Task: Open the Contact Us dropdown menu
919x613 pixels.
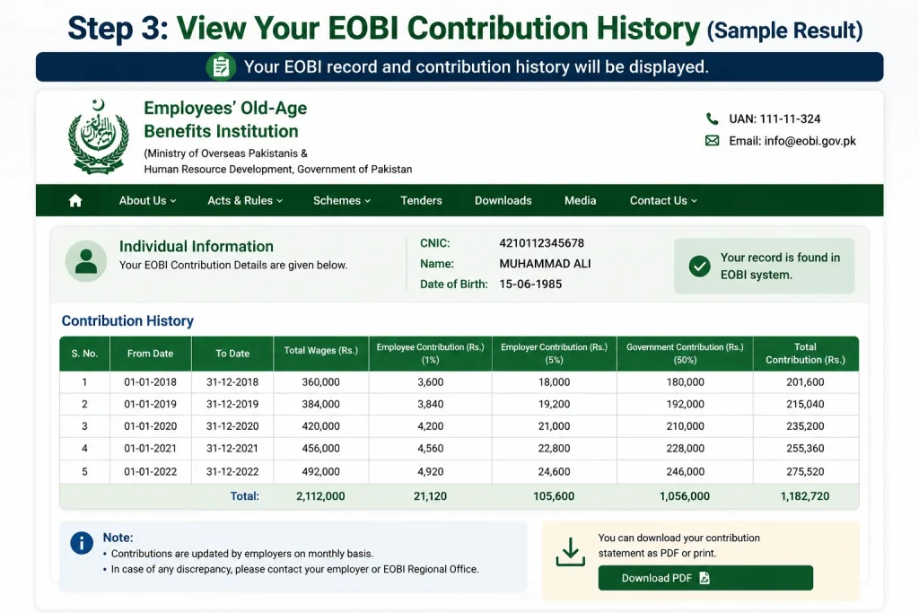Action: [x=663, y=200]
